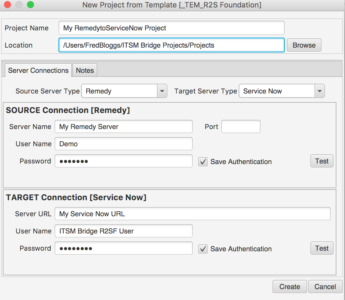Click the SOURCE Connection [Remedy] heading
Image resolution: width=345 pixels, height=300 pixels.
coord(68,110)
